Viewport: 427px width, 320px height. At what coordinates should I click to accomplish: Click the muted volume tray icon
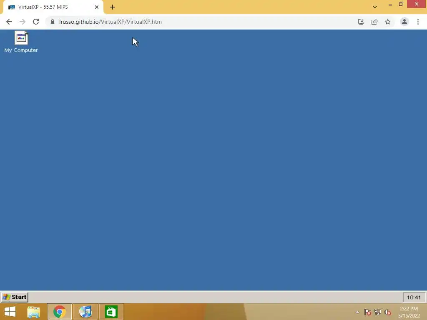coord(388,312)
